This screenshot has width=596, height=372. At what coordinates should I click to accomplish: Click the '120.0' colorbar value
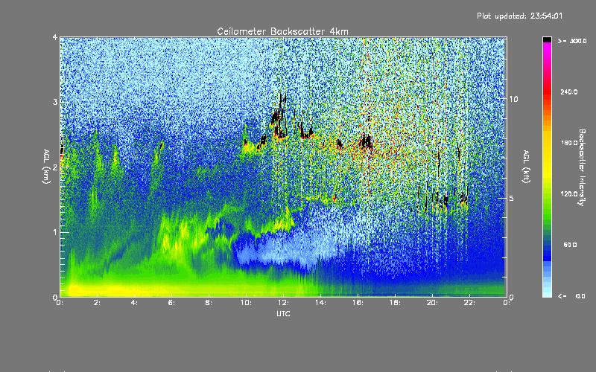pos(569,194)
